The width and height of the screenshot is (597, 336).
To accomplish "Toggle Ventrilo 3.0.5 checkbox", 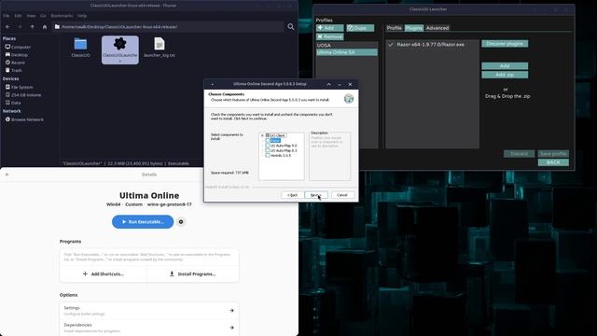I will coord(268,155).
